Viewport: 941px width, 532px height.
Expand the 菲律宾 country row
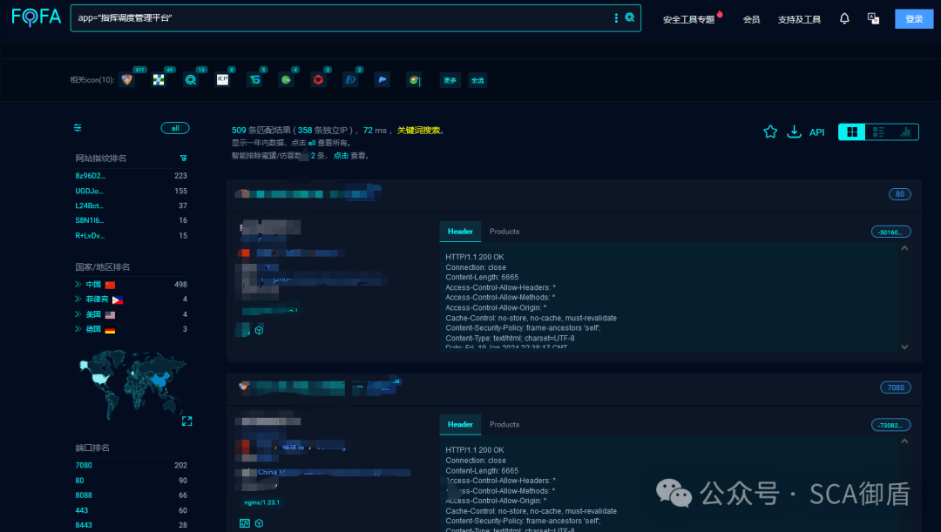pos(78,300)
